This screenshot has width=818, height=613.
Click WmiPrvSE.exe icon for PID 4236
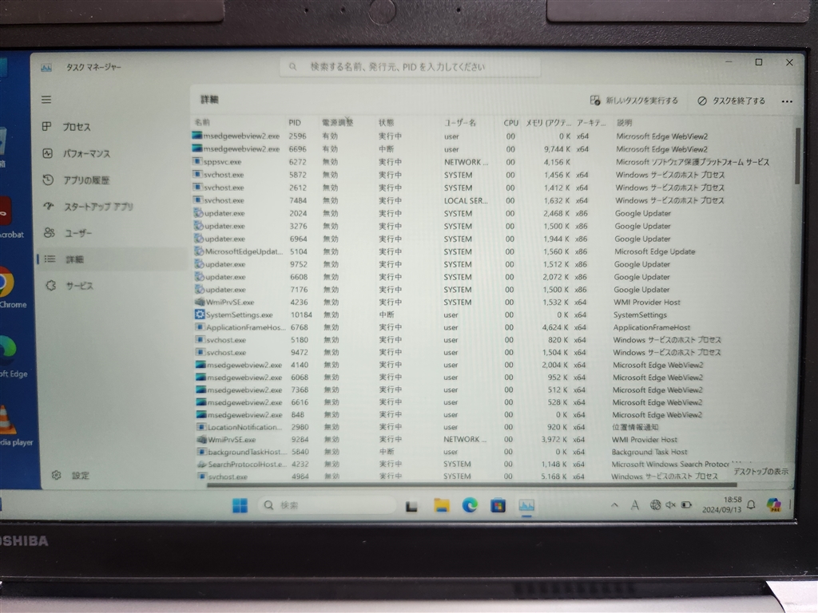tap(199, 302)
